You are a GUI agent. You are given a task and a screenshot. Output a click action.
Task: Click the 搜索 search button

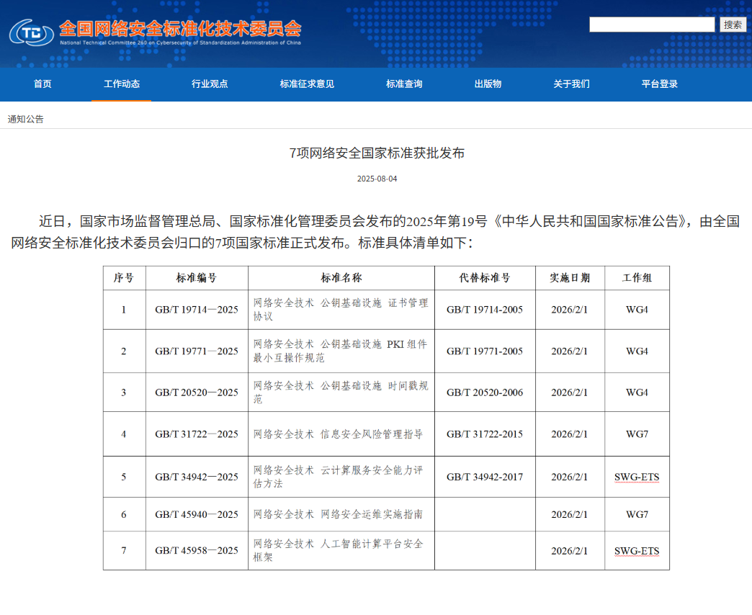pyautogui.click(x=733, y=24)
